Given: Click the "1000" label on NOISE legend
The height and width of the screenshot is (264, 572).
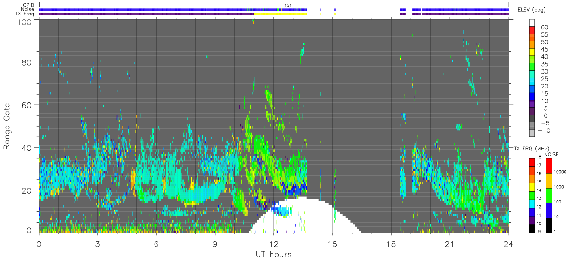Looking at the screenshot, I should pyautogui.click(x=558, y=187).
